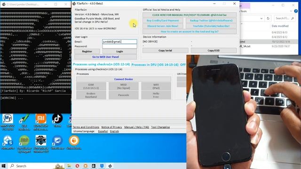Go to WEB User Panel

[x=105, y=57]
